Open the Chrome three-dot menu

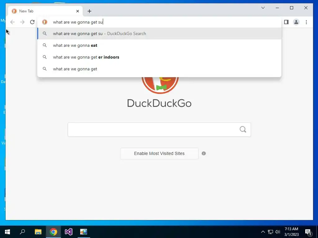point(306,22)
